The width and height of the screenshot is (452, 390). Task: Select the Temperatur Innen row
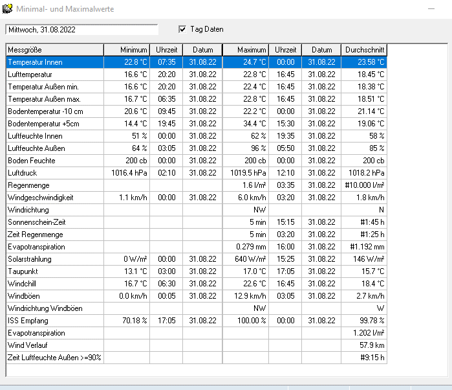[54, 62]
